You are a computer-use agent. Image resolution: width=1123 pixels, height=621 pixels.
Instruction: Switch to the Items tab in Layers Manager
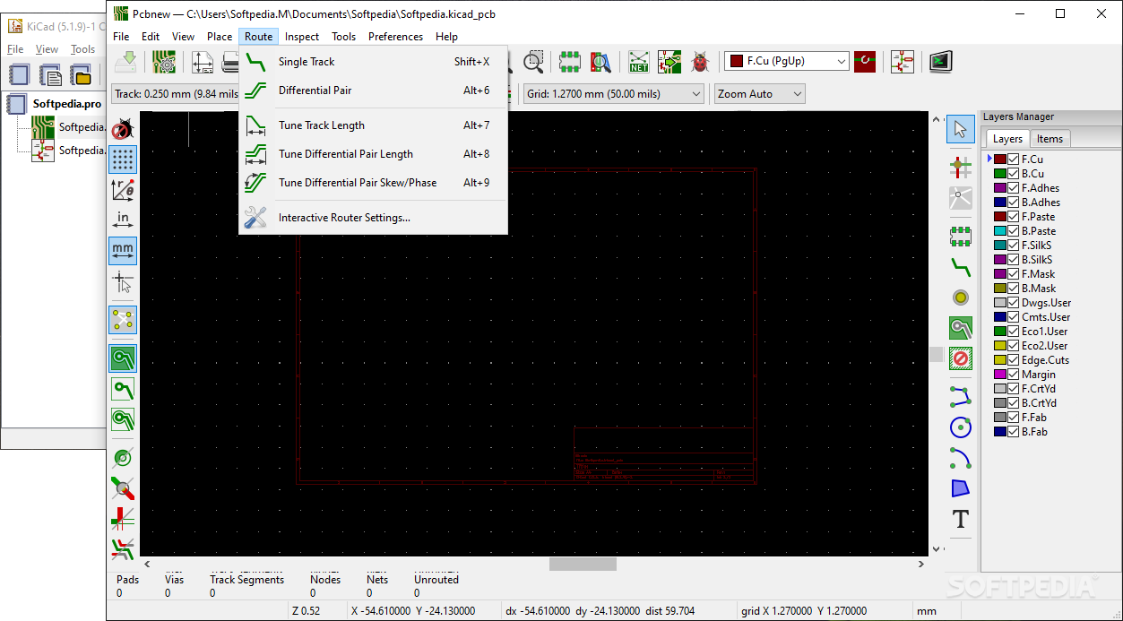coord(1050,138)
